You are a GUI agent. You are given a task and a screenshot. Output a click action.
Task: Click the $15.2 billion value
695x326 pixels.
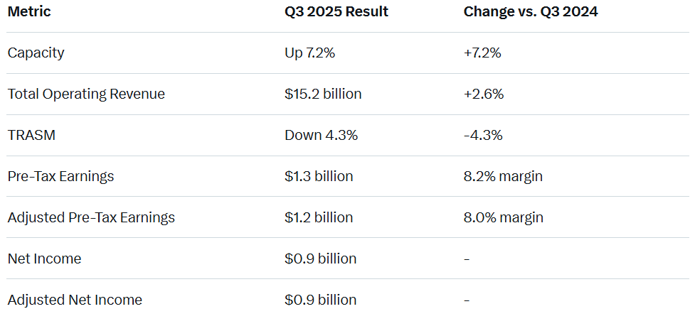[x=323, y=94]
